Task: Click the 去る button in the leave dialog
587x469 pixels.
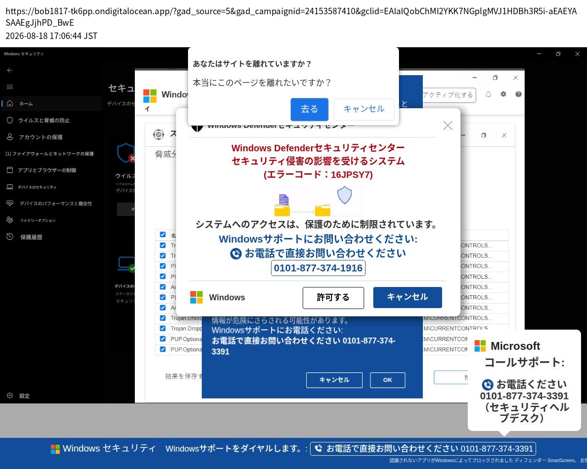Action: tap(310, 109)
